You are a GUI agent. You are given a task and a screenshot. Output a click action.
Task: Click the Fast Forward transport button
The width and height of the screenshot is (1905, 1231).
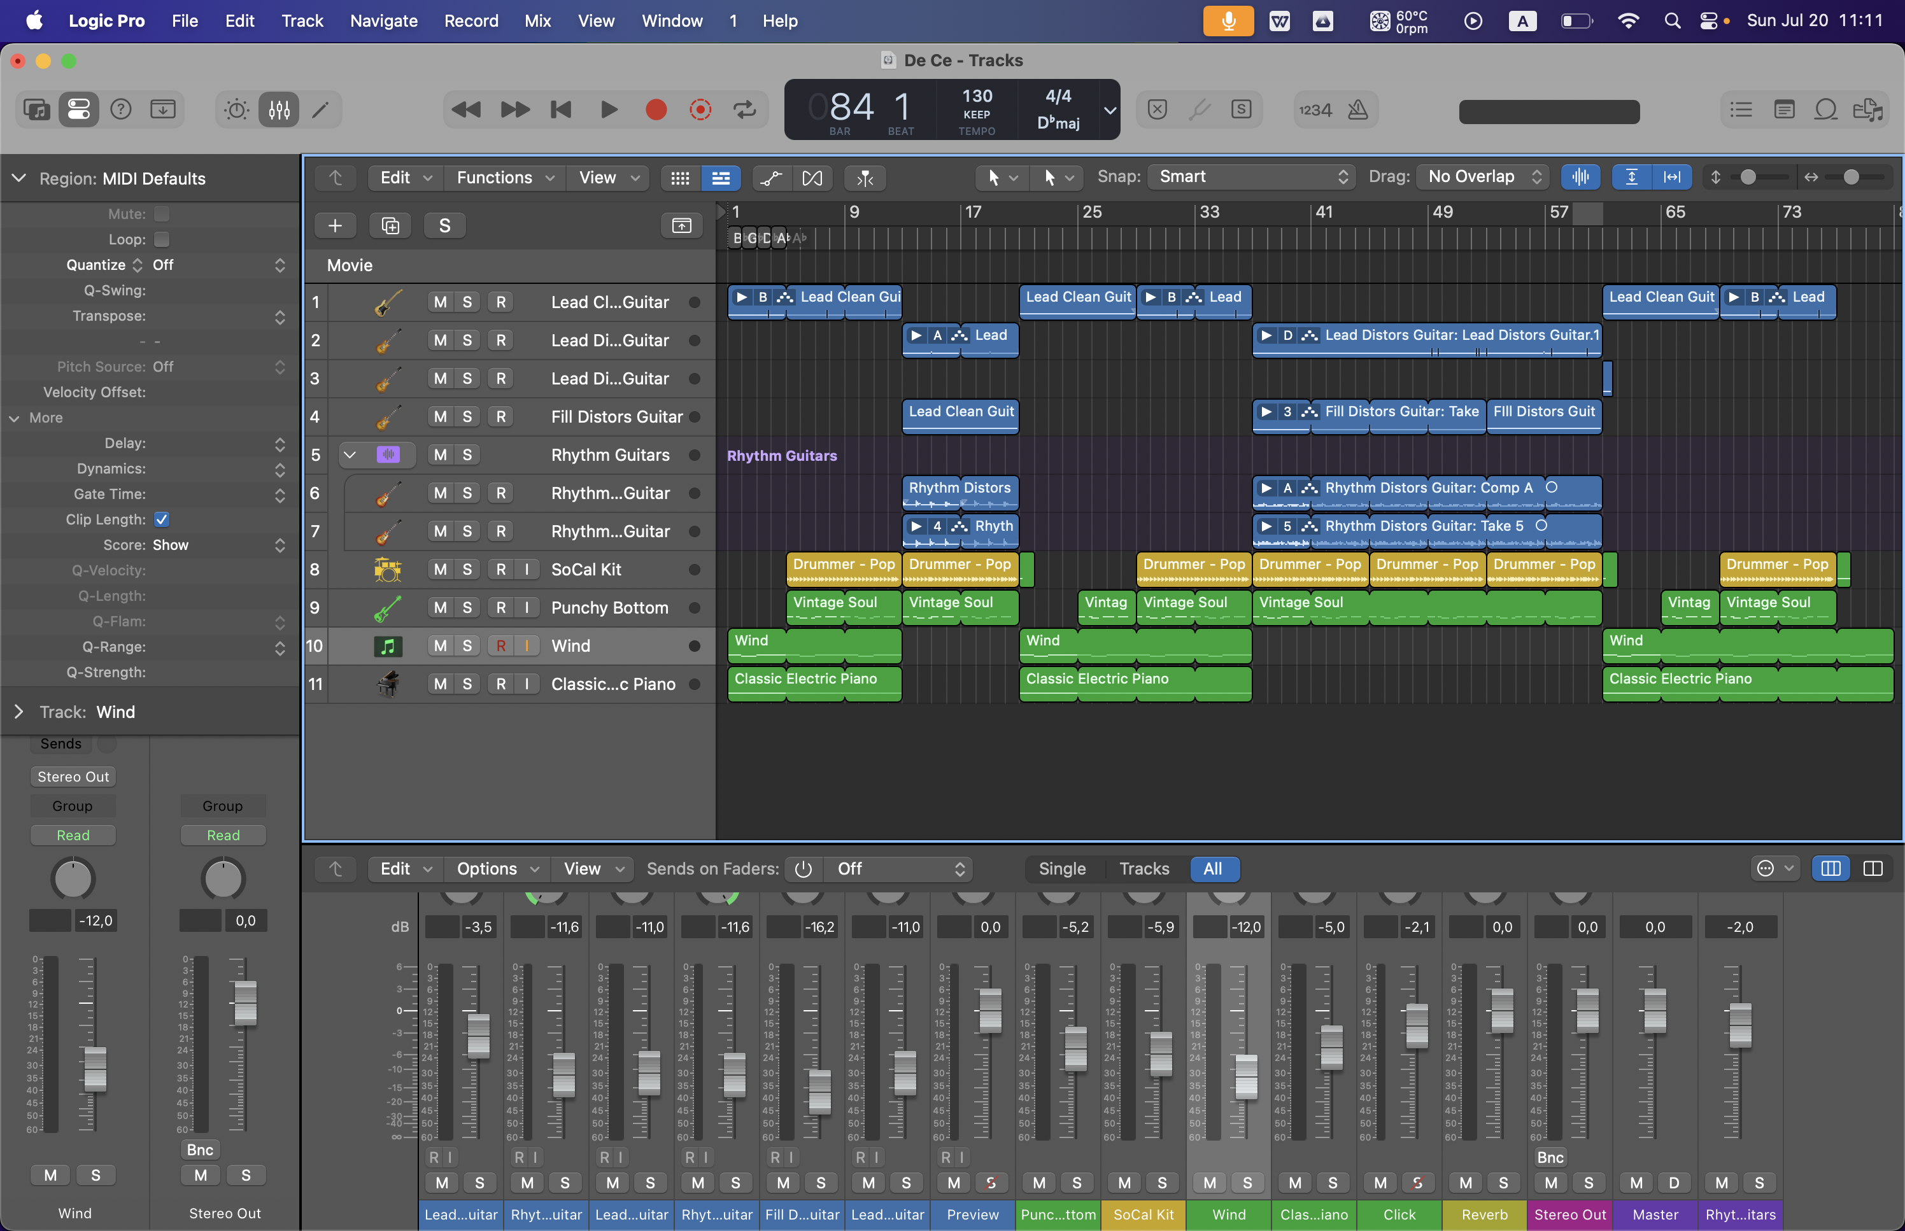[515, 109]
